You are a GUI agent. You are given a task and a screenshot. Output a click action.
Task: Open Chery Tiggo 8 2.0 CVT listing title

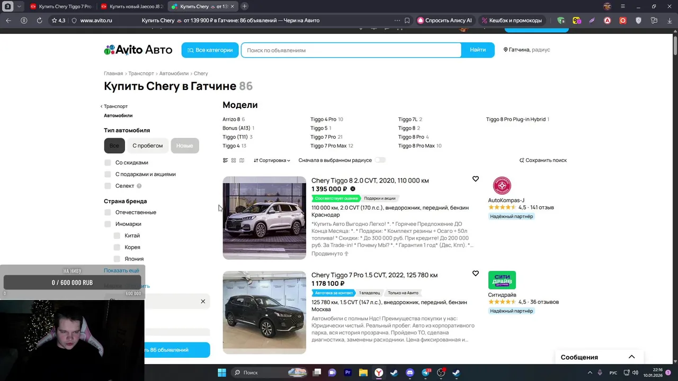370,180
